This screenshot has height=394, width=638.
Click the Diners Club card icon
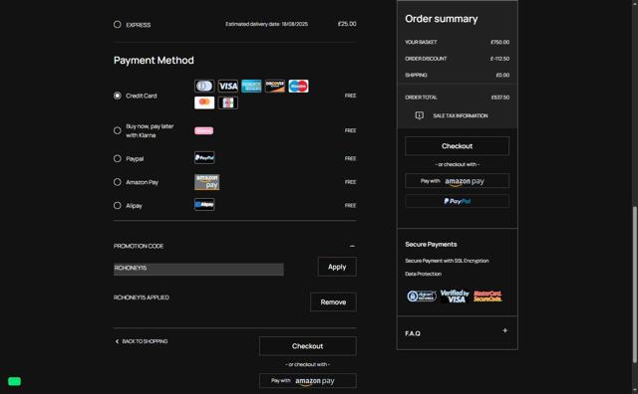(x=203, y=87)
